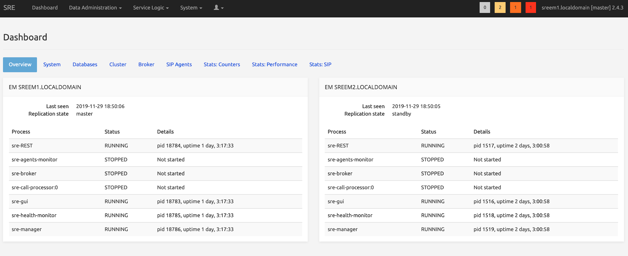Expand the Service Logic dropdown
This screenshot has height=256, width=628.
click(x=151, y=8)
